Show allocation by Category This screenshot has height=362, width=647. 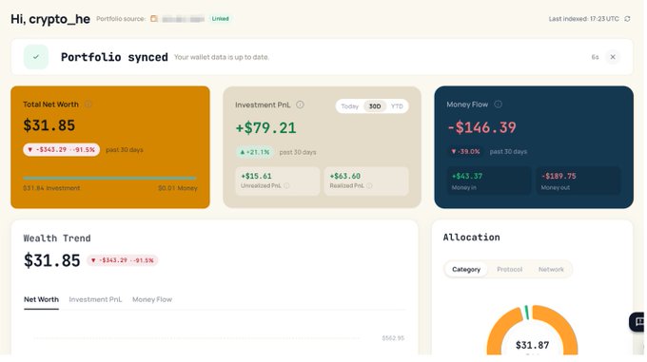[466, 269]
